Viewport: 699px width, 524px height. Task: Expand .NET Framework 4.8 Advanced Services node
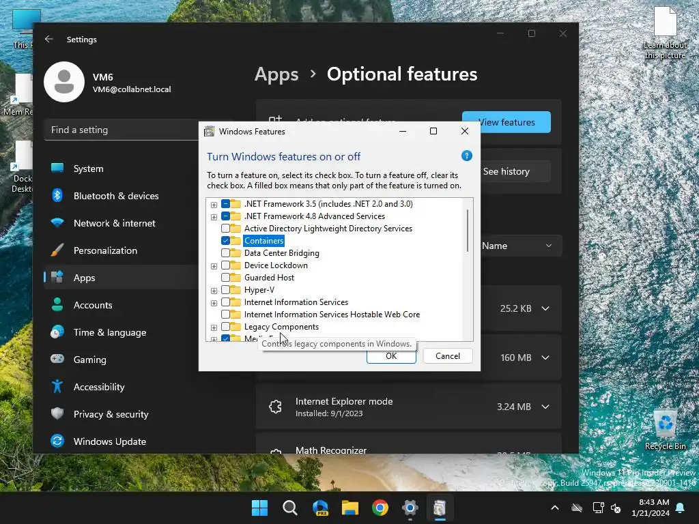click(214, 217)
